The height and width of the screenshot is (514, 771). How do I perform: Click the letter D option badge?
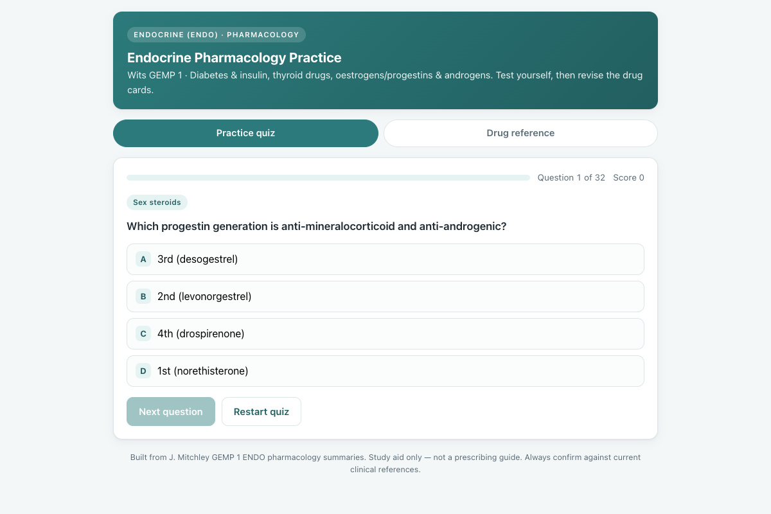pos(143,371)
